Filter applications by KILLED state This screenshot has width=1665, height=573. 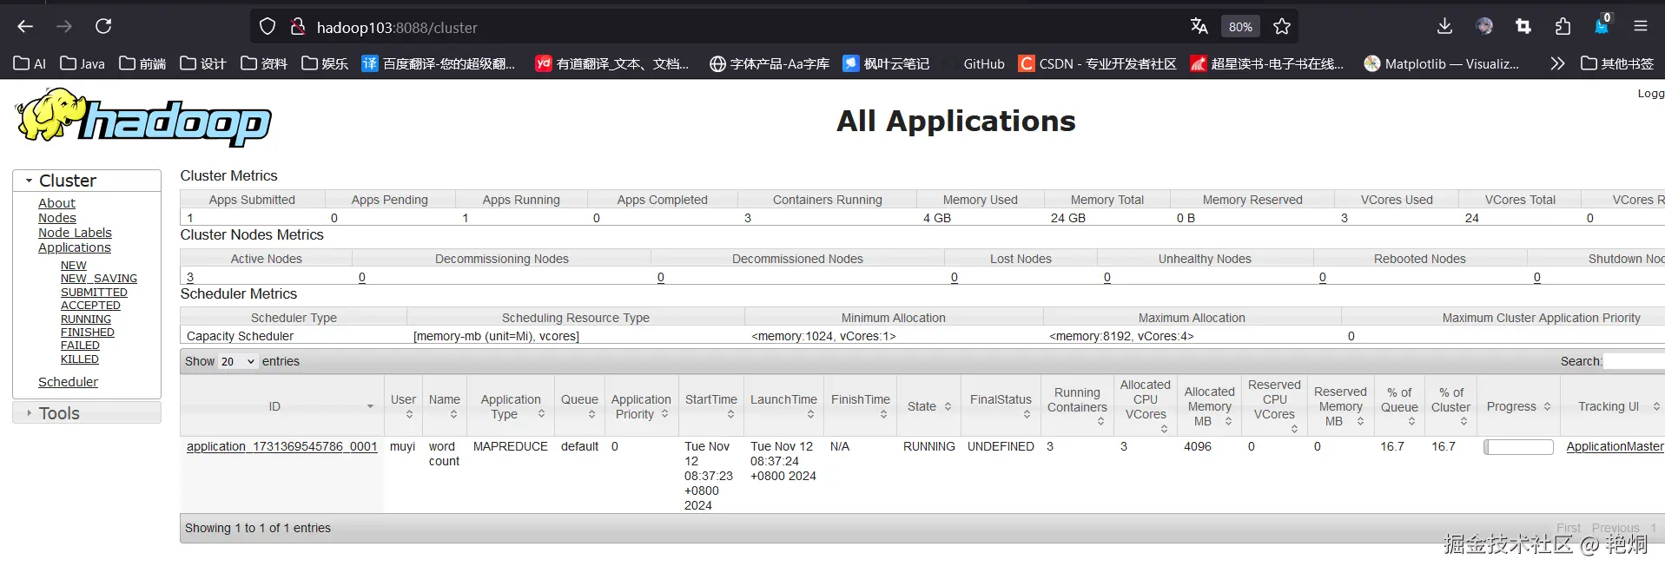click(80, 359)
